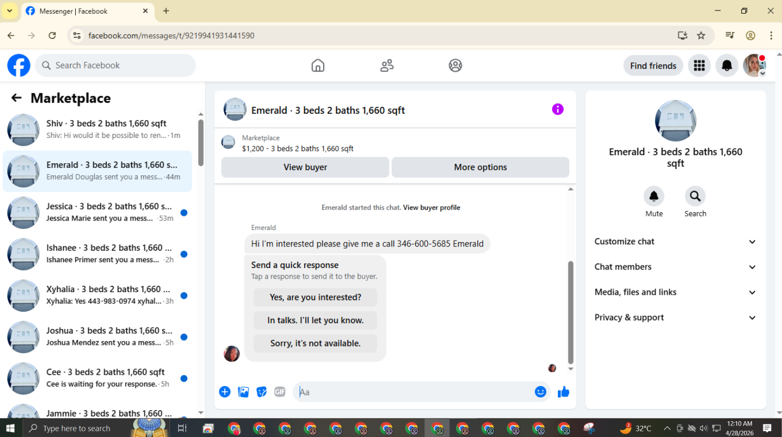Click the View buyer button

pos(305,167)
